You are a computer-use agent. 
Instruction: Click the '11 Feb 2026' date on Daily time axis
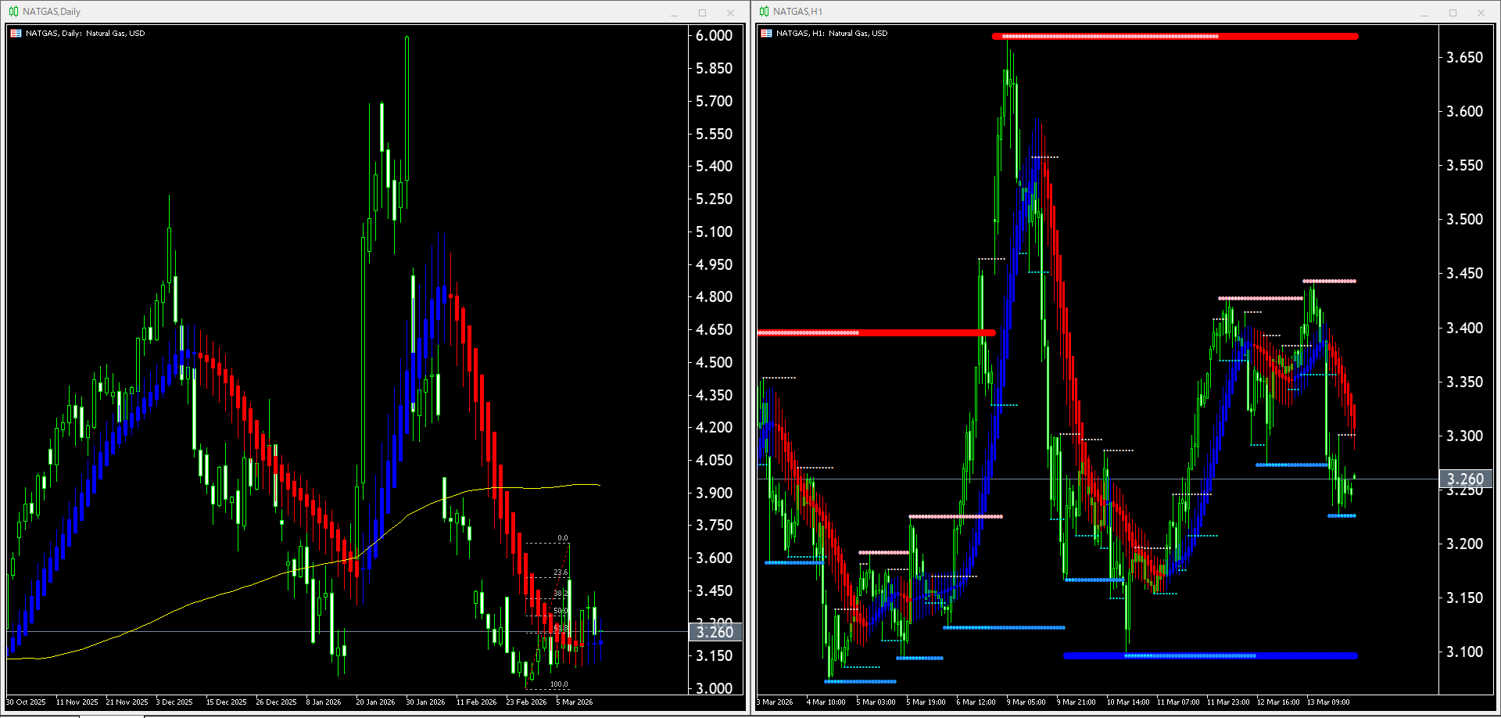click(x=476, y=702)
